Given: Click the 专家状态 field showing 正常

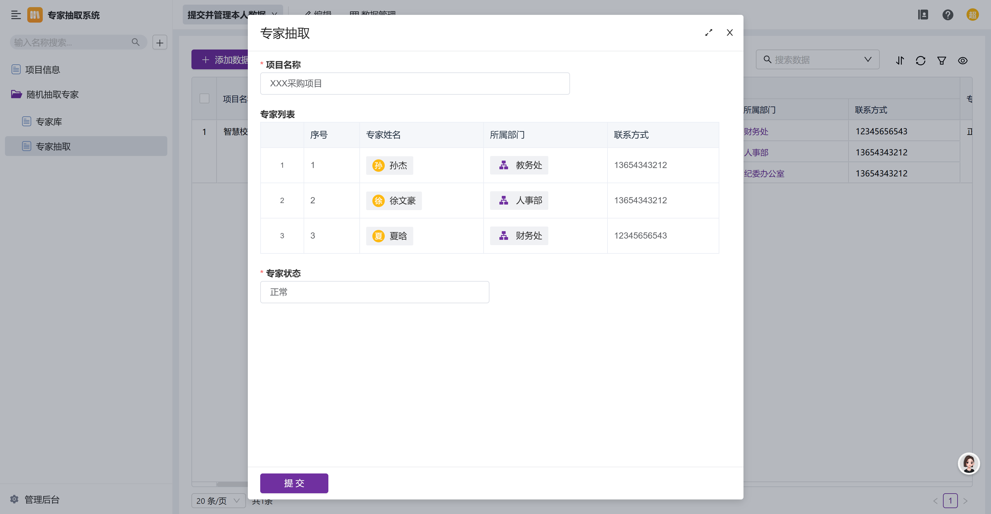Looking at the screenshot, I should pos(374,292).
